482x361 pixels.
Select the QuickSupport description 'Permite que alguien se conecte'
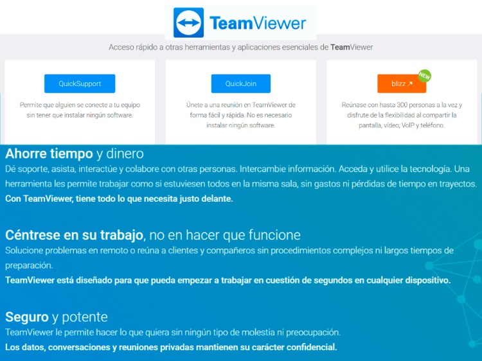coord(80,110)
